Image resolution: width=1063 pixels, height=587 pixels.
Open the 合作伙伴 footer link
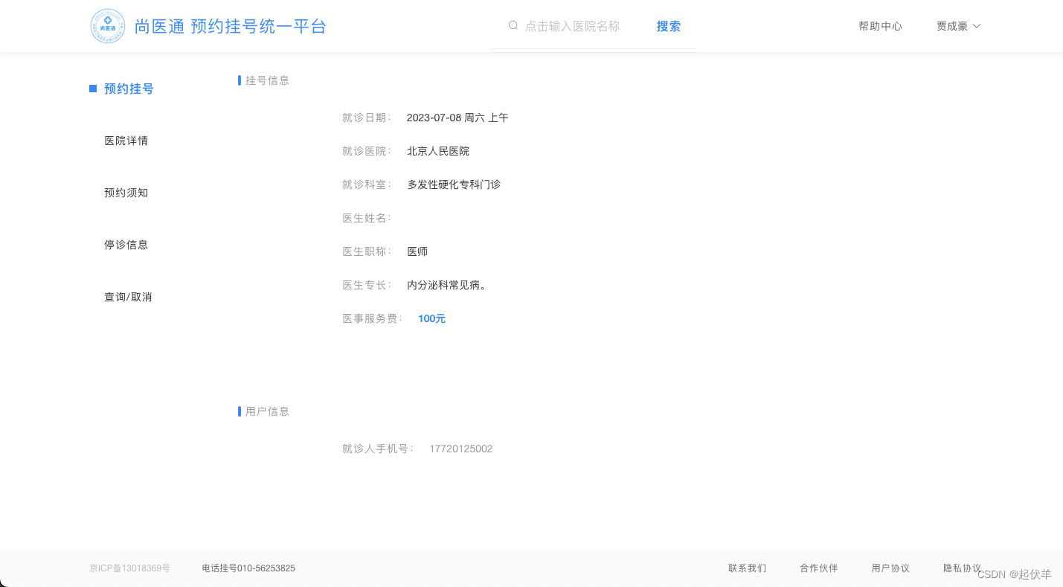[x=819, y=568]
